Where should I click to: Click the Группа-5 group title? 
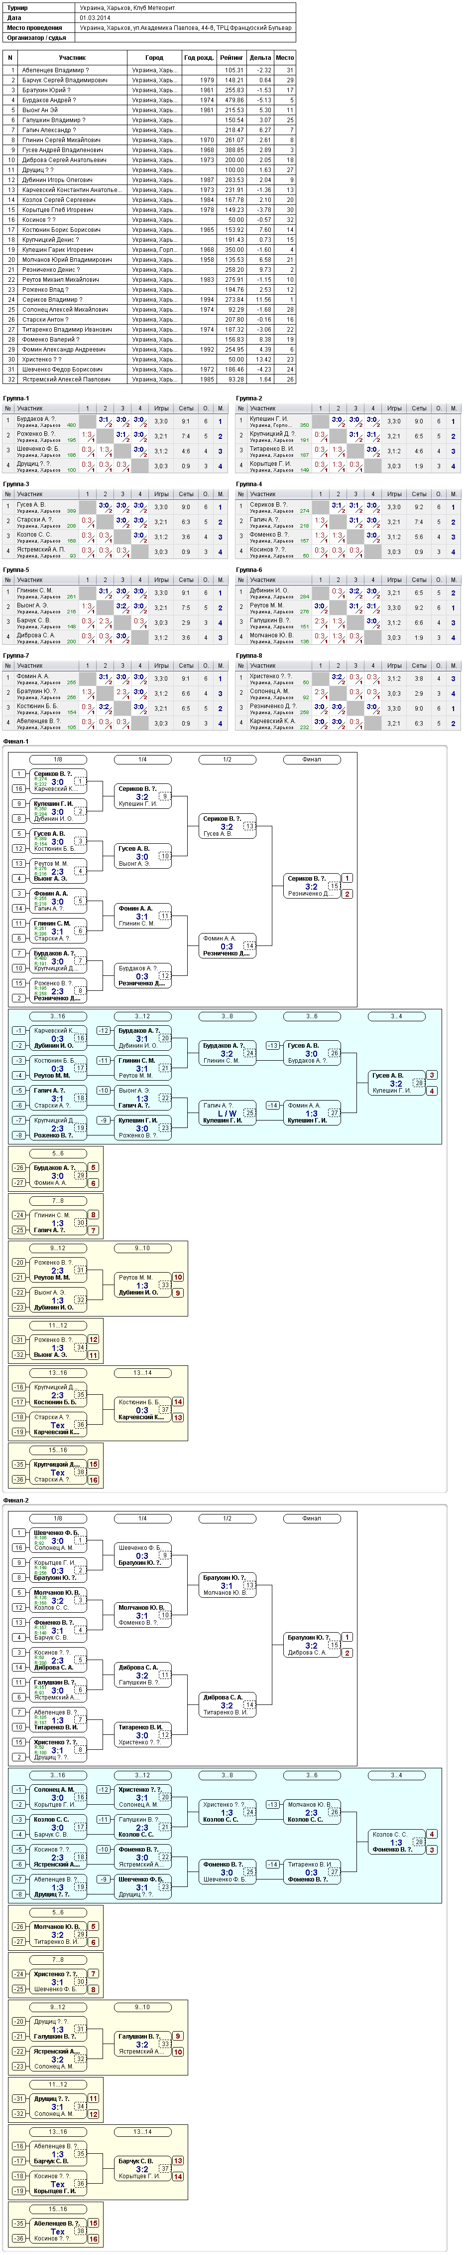(16, 570)
